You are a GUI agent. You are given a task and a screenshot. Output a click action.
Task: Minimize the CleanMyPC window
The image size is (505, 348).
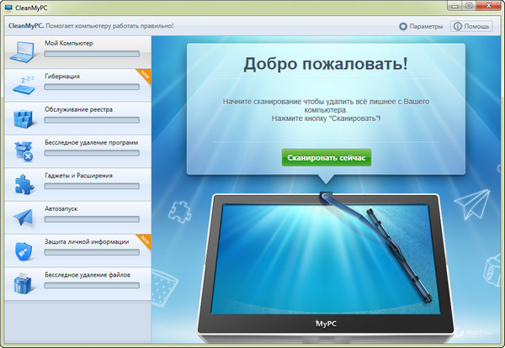pyautogui.click(x=454, y=6)
